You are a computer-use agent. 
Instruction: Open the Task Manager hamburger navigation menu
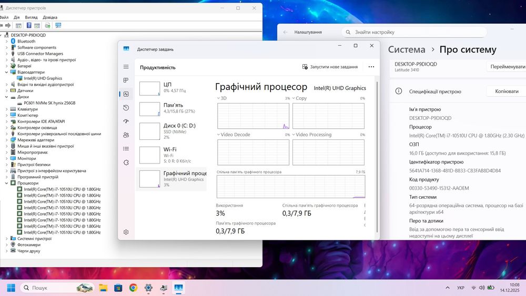point(126,67)
